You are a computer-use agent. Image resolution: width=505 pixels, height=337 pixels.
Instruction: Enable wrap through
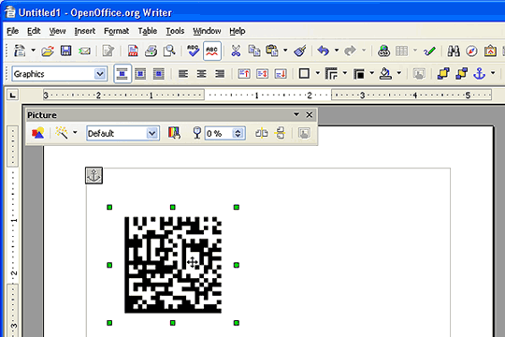(158, 74)
